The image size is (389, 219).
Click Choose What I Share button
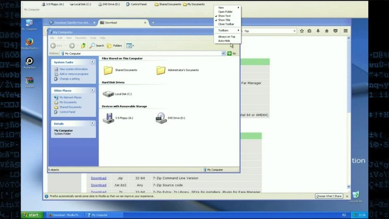coord(329,196)
